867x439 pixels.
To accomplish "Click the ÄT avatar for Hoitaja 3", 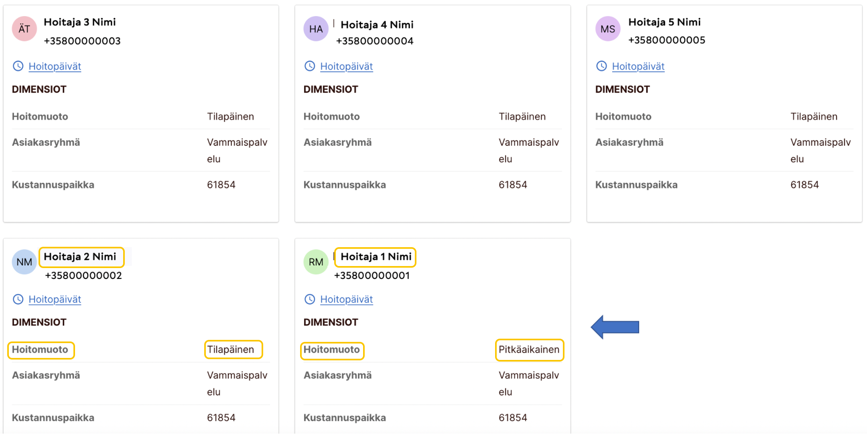I will pos(24,29).
